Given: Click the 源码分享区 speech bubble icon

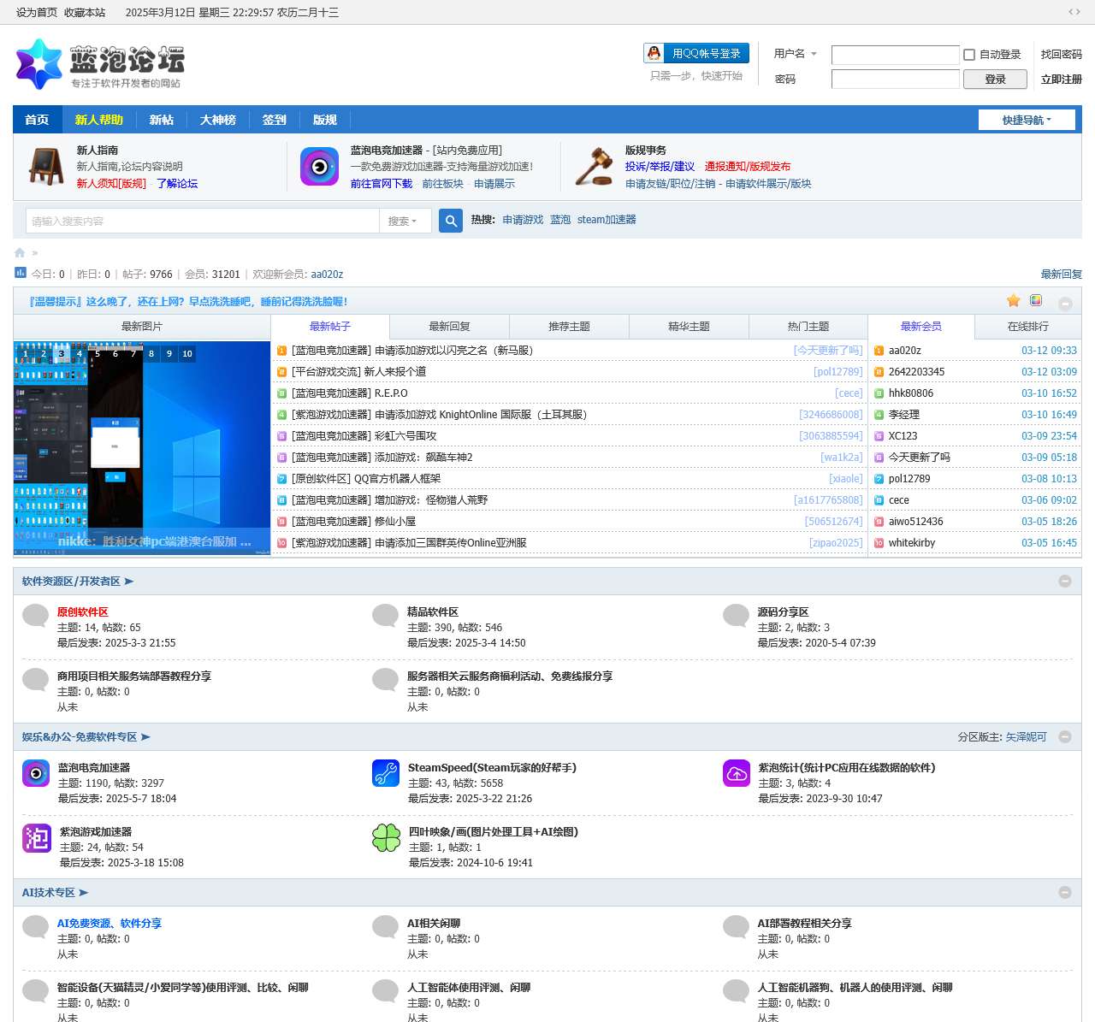Looking at the screenshot, I should 736,616.
